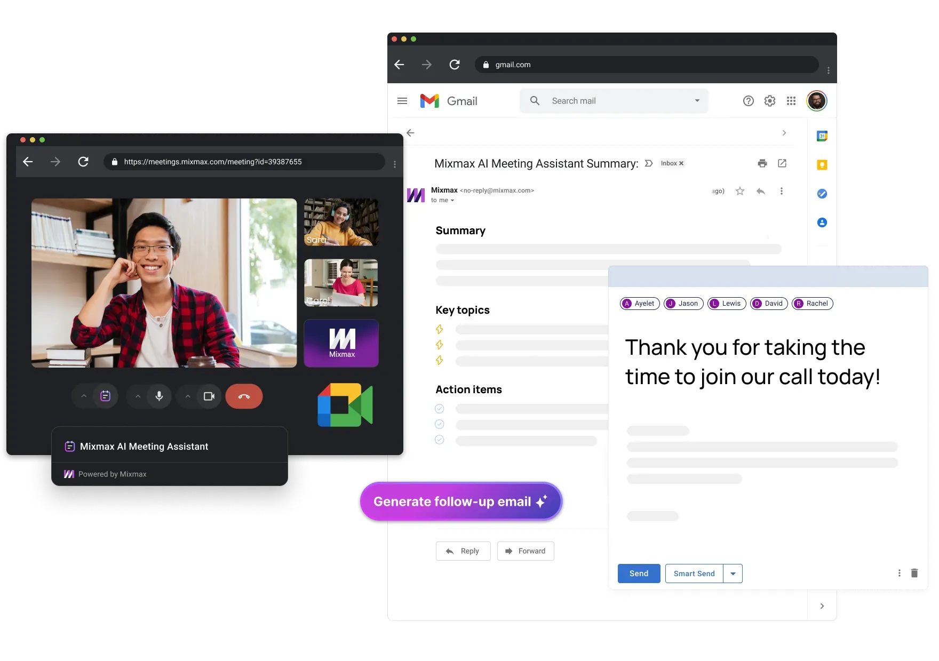Toggle the importance marker beside the subject

pyautogui.click(x=649, y=163)
